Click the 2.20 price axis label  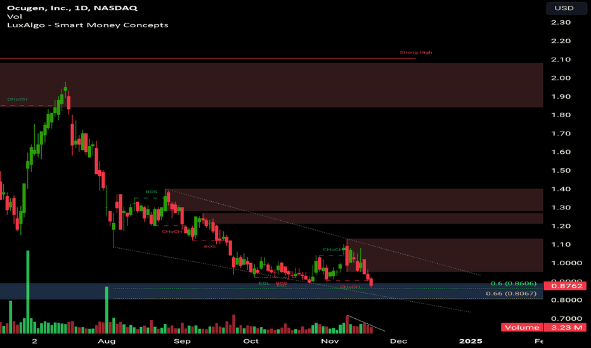pyautogui.click(x=561, y=40)
